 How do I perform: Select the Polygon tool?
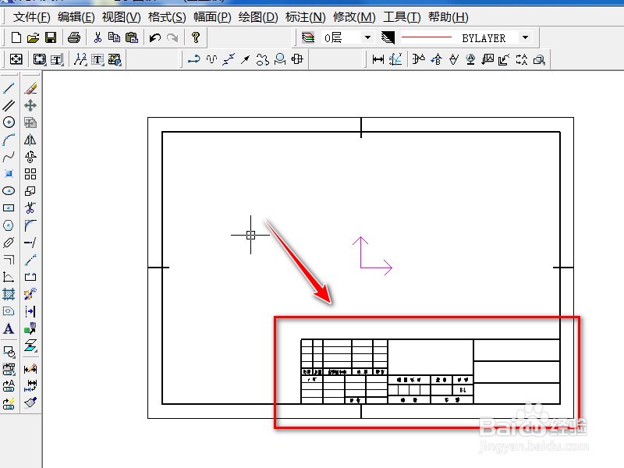(9, 225)
